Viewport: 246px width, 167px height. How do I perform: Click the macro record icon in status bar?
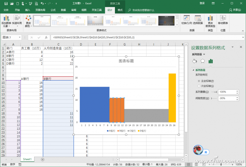pyautogui.click(x=20, y=164)
